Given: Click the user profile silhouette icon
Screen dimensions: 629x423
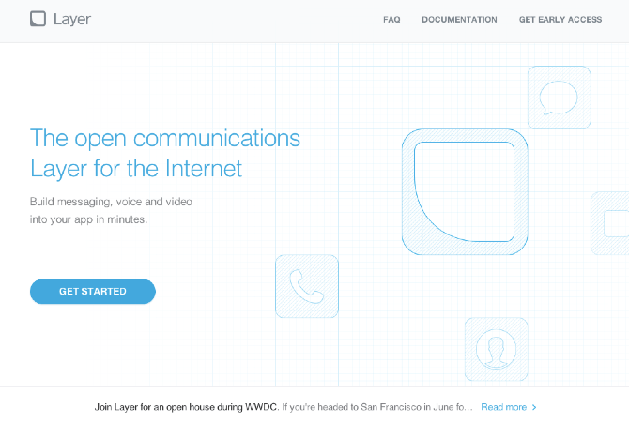Looking at the screenshot, I should [497, 349].
